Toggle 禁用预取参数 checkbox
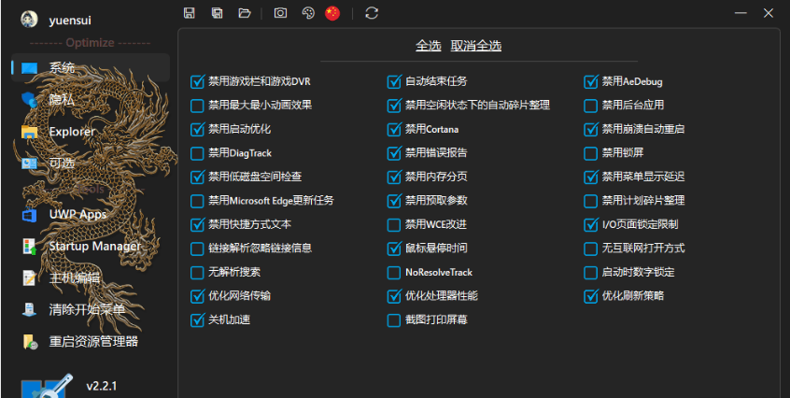Screen dimensions: 790x398 [393, 201]
